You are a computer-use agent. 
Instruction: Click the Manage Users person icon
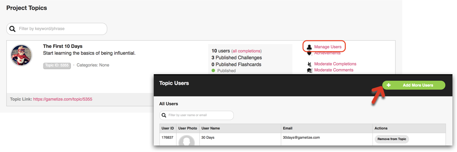tap(309, 47)
